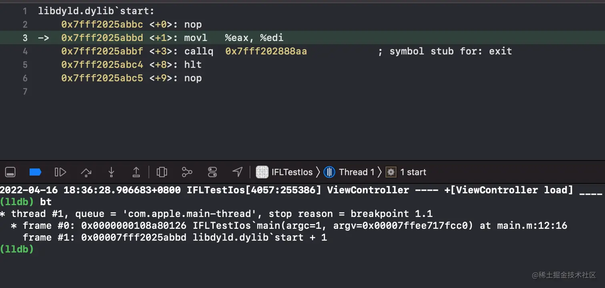The height and width of the screenshot is (288, 605).
Task: Hide the debug area panel
Action: 10,172
